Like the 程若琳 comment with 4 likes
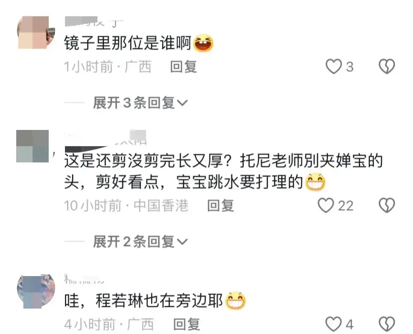The image size is (413, 334). 334,324
